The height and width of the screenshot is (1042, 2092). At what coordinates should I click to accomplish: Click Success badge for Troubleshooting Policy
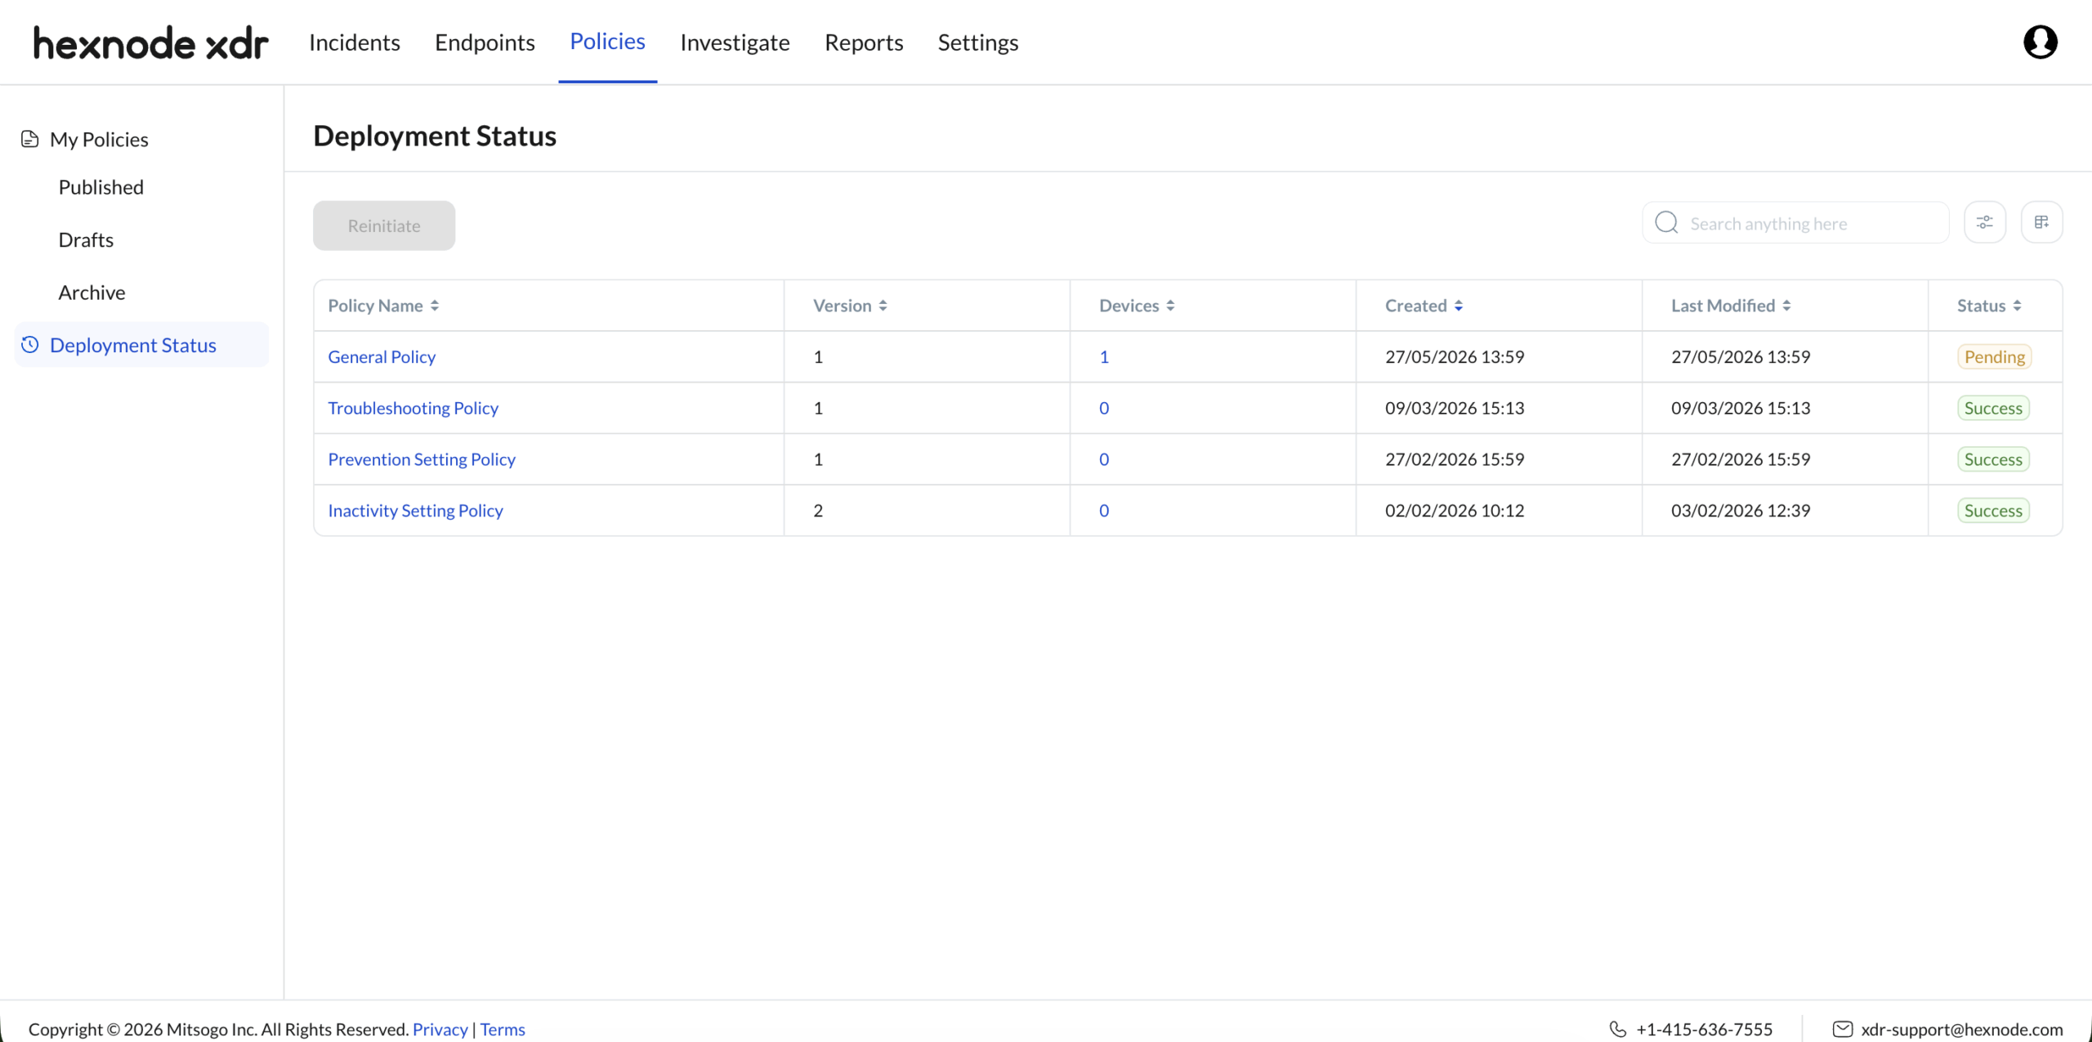coord(1993,408)
